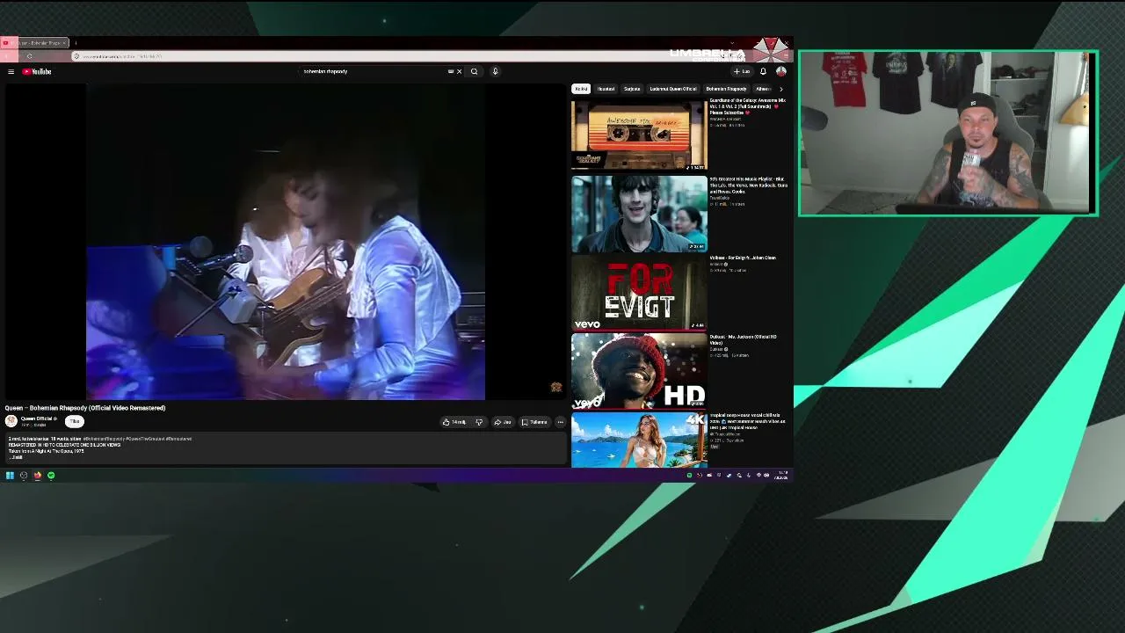The height and width of the screenshot is (633, 1125).
Task: Go to the YouTube home logo
Action: 37,71
